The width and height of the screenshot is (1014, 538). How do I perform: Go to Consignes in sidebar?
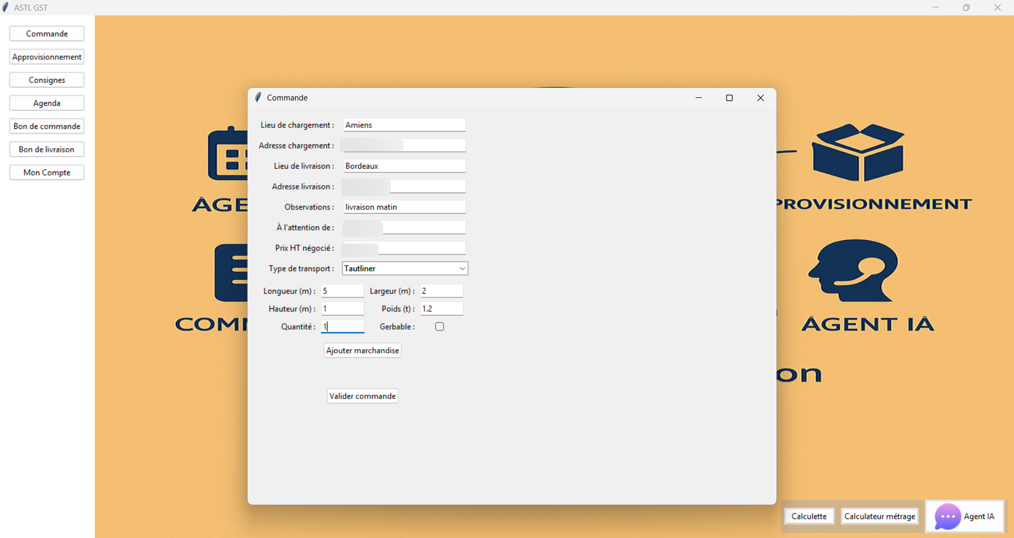[x=47, y=80]
